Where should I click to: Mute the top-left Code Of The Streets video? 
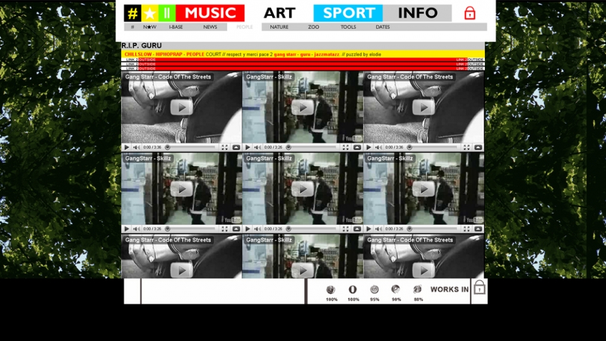pyautogui.click(x=136, y=147)
